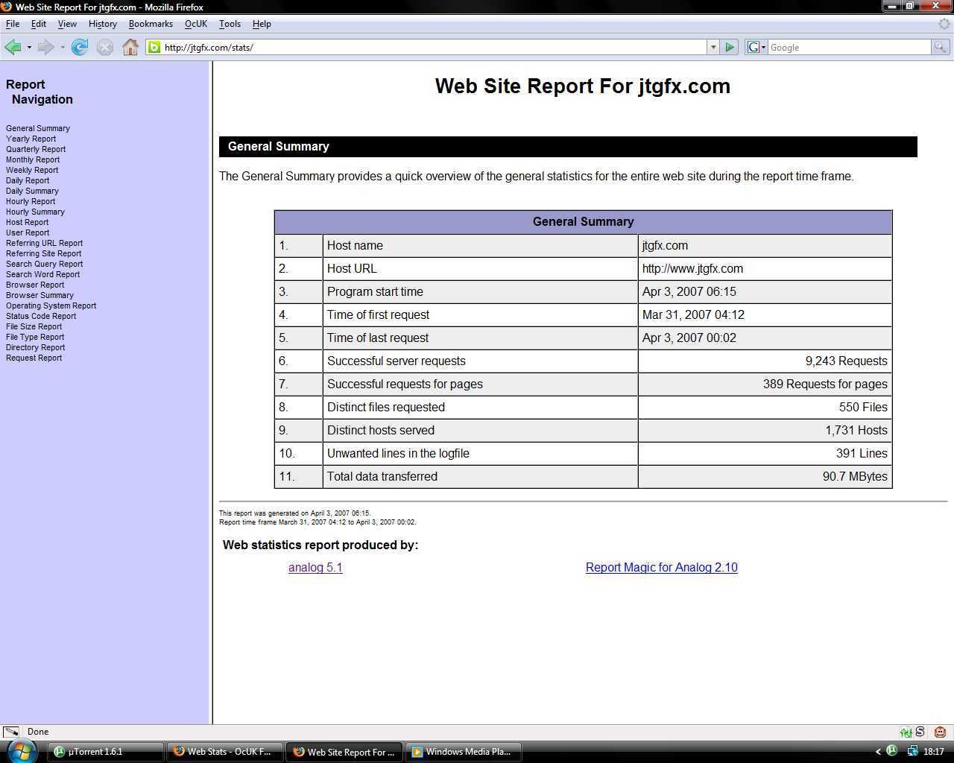Open the History menu

pyautogui.click(x=103, y=24)
